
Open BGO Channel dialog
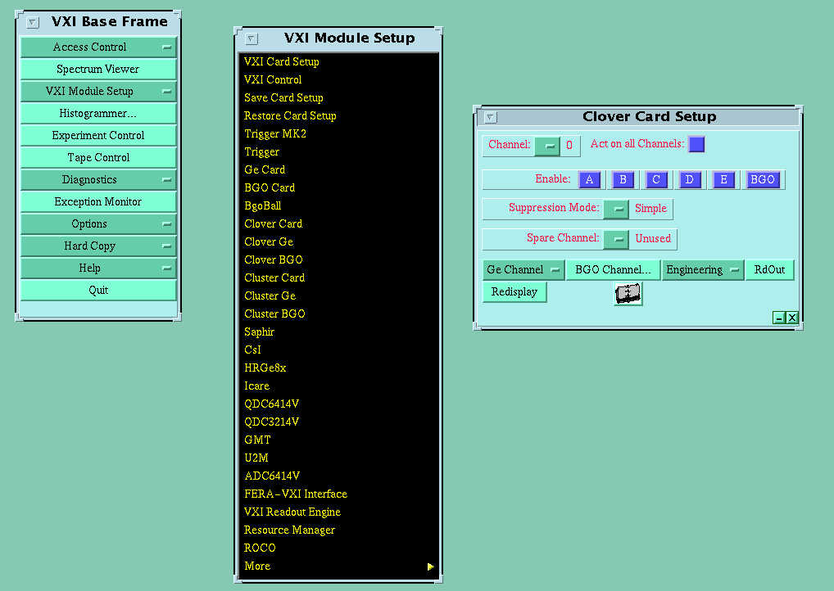613,270
